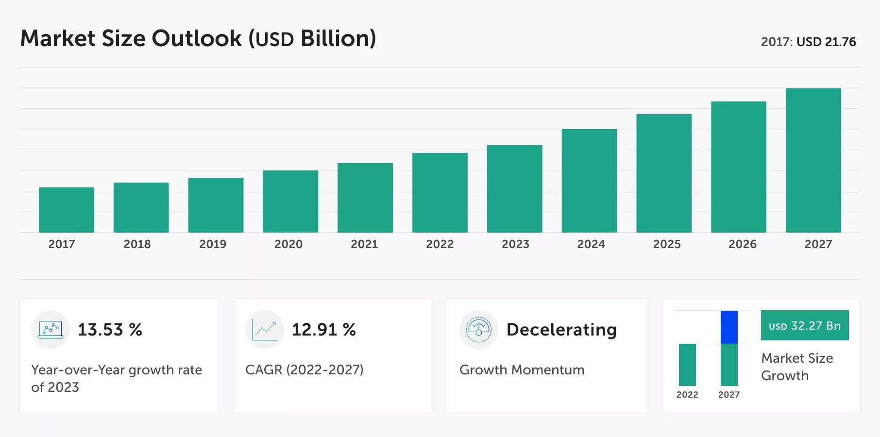Viewport: 880px width, 437px height.
Task: Click the '2017: USD 21.76' value label
Action: pos(809,42)
